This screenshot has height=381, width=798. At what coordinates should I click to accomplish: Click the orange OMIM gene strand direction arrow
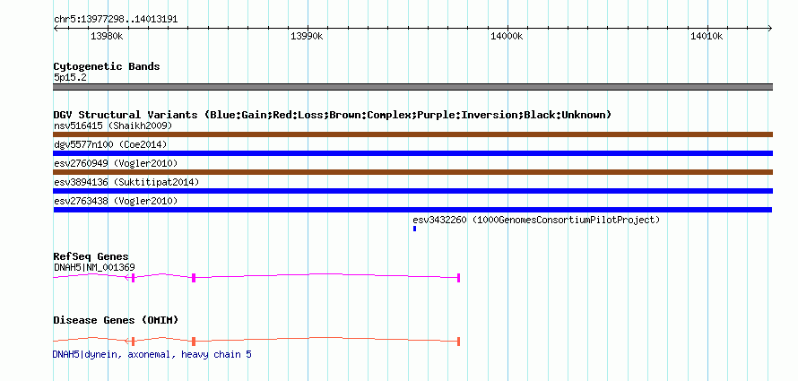[127, 341]
